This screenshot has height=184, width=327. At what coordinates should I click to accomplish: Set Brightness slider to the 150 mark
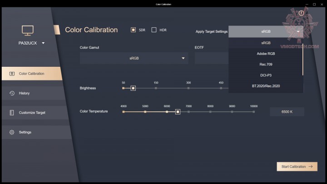point(156,88)
